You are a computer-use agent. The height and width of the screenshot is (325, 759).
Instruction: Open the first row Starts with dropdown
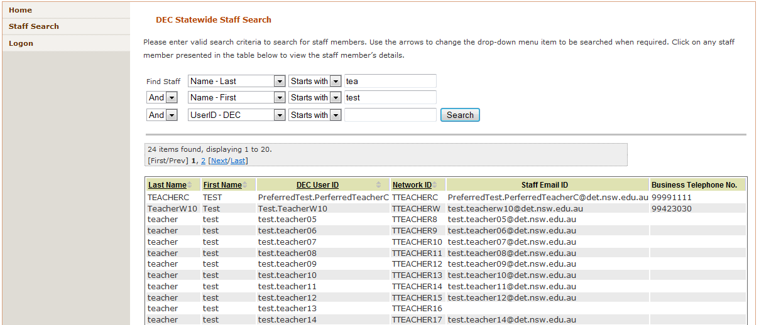pos(315,81)
